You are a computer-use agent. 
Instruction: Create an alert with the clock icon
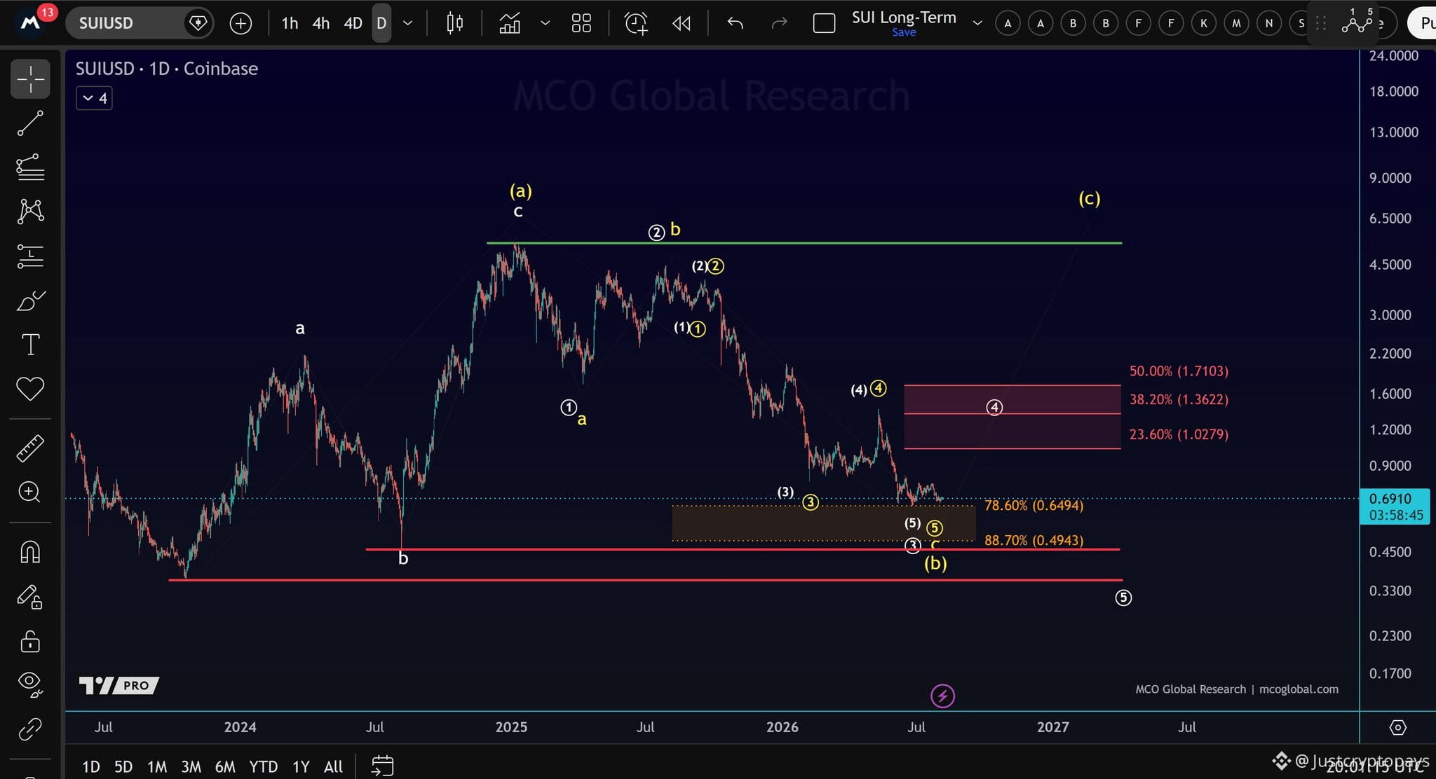coord(636,23)
